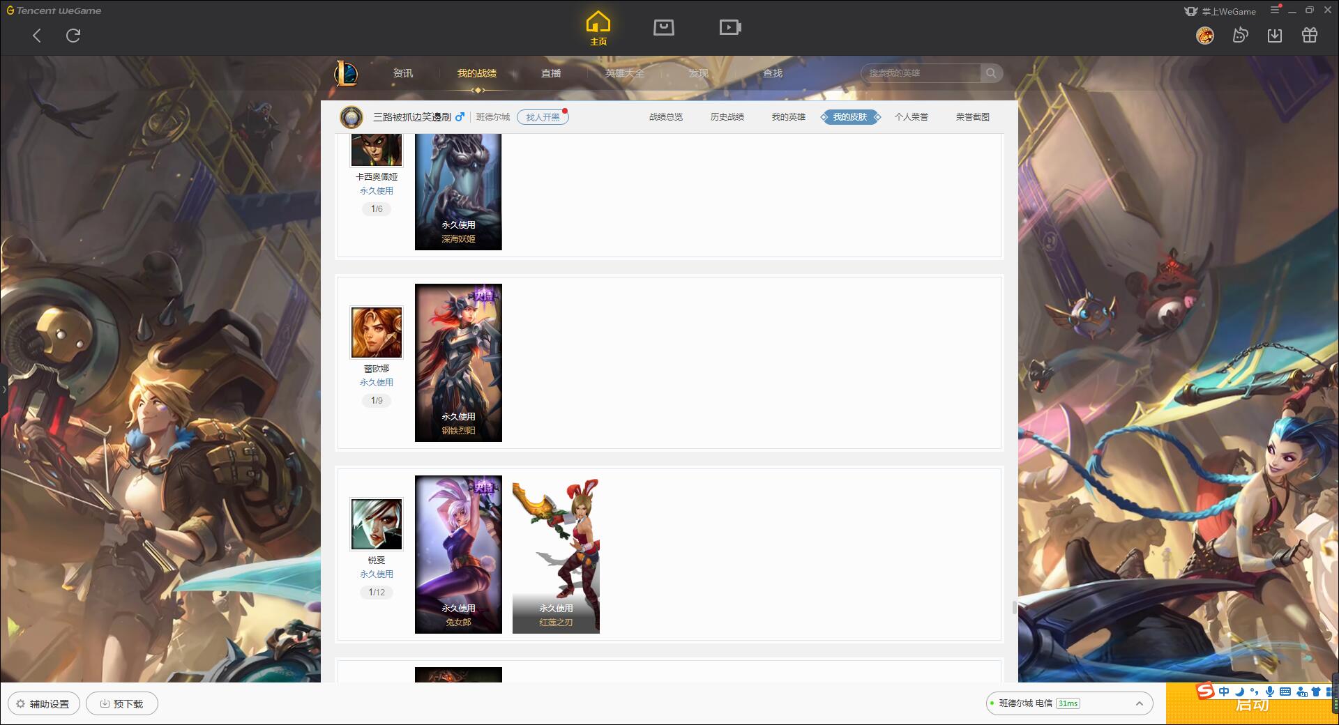This screenshot has width=1339, height=725.
Task: Switch to the 我的战绩 tab
Action: click(x=477, y=73)
